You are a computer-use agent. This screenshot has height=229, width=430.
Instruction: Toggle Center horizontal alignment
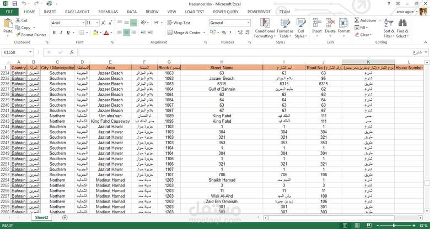pyautogui.click(x=126, y=32)
